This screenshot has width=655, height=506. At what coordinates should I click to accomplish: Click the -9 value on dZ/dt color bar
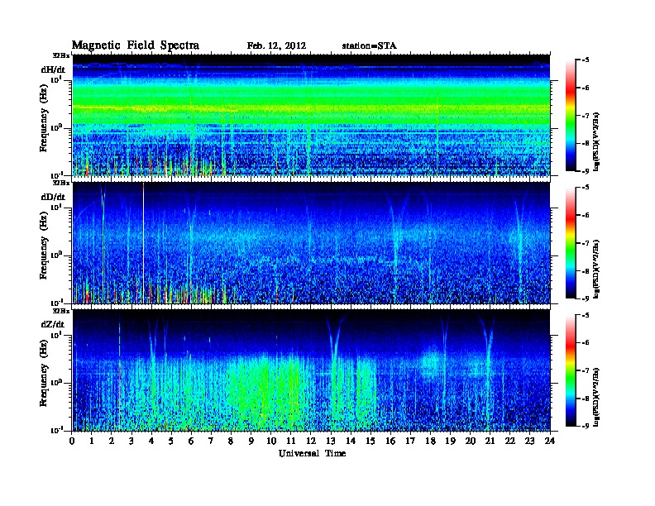[586, 426]
